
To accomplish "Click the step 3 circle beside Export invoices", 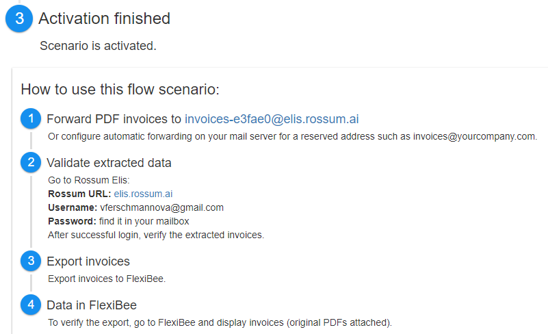I will point(31,261).
